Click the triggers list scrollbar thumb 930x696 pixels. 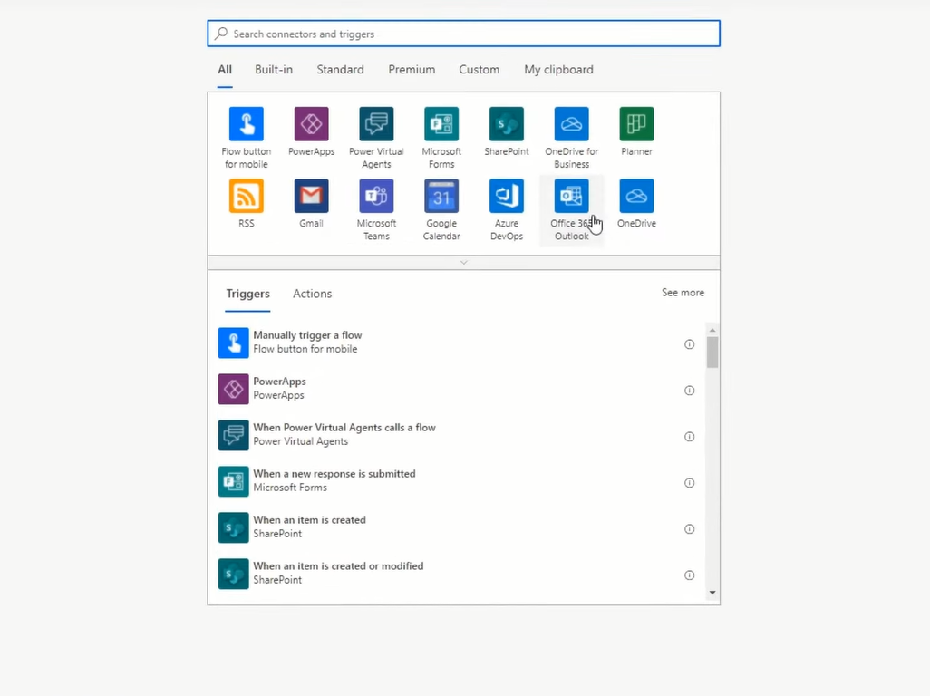712,353
